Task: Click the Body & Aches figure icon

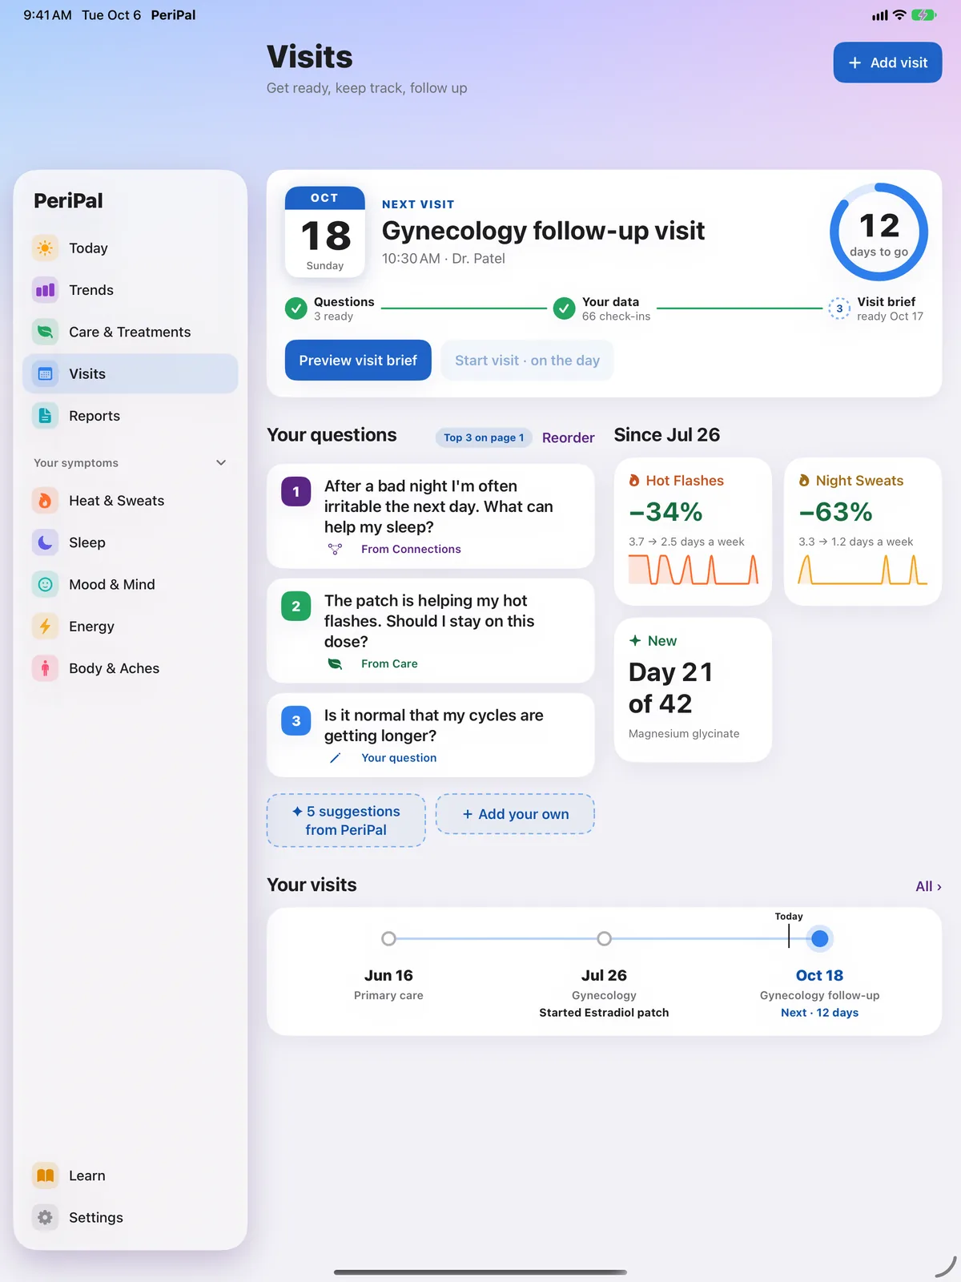Action: pyautogui.click(x=46, y=668)
